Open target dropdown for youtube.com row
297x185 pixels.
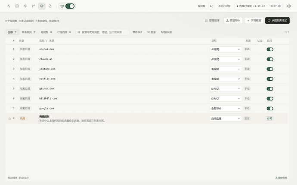[x=226, y=69]
